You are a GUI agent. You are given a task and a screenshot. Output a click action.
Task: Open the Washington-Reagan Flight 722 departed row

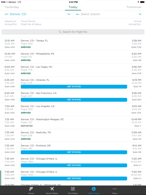point(73,123)
